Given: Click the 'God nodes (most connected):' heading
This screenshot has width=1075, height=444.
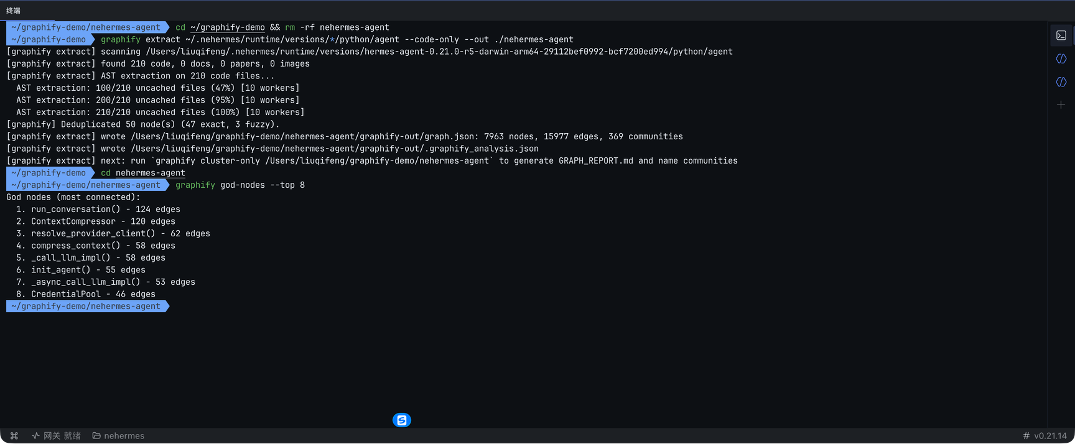Looking at the screenshot, I should (x=73, y=197).
